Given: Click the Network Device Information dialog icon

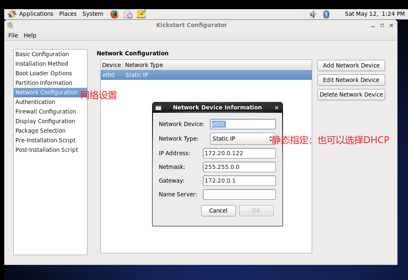Looking at the screenshot, I should click(x=158, y=108).
